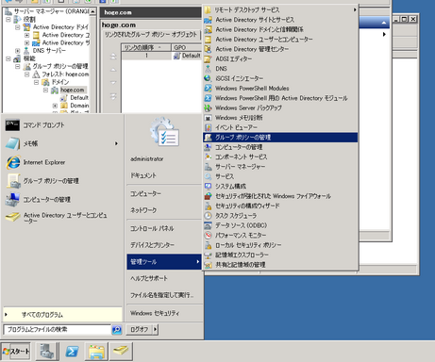The image size is (435, 362).
Task: Click GPO column header
Action: pyautogui.click(x=186, y=47)
